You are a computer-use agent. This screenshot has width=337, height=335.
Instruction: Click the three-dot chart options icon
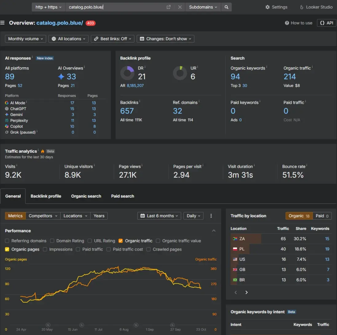[211, 216]
